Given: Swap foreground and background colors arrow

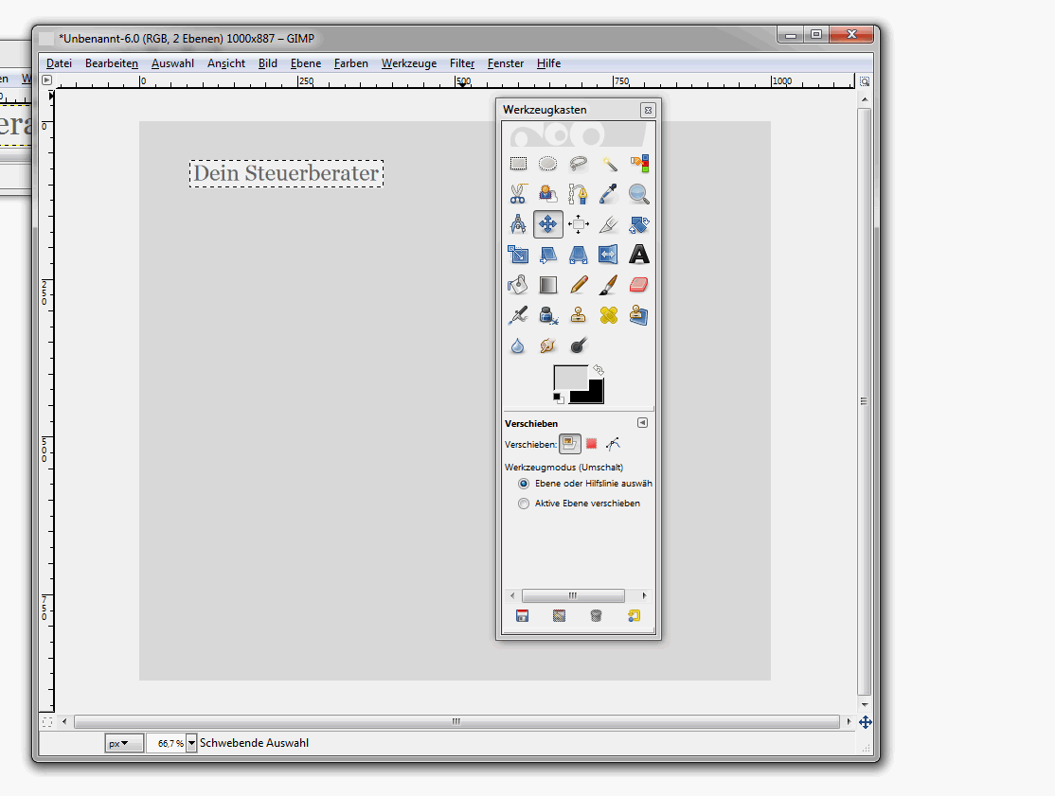Looking at the screenshot, I should tap(599, 370).
